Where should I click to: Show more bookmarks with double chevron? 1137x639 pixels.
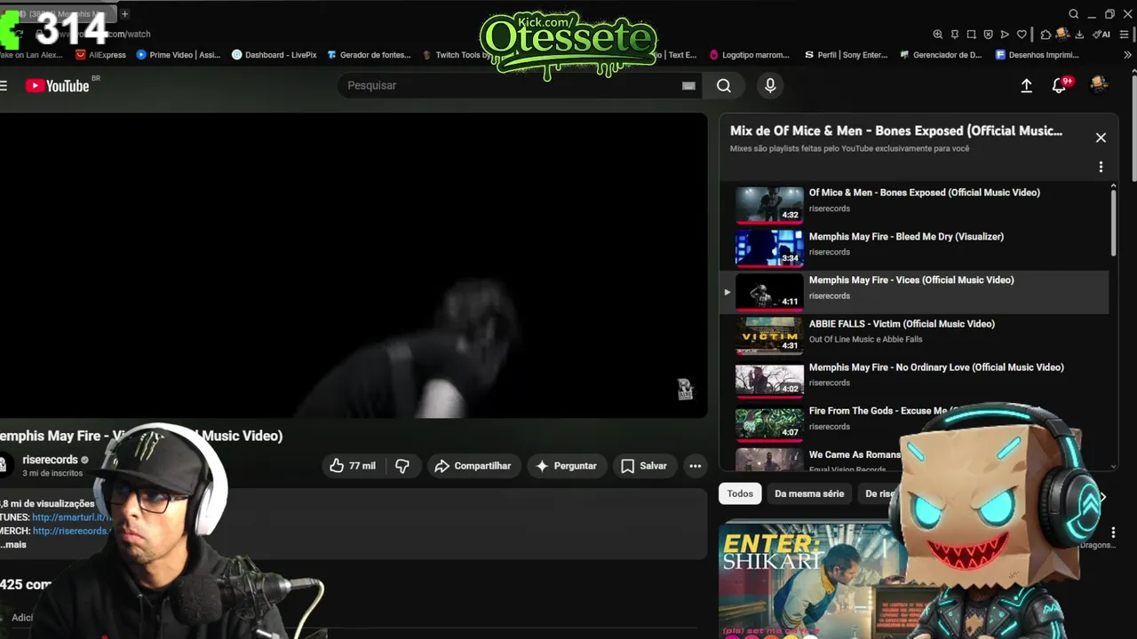pos(1127,55)
